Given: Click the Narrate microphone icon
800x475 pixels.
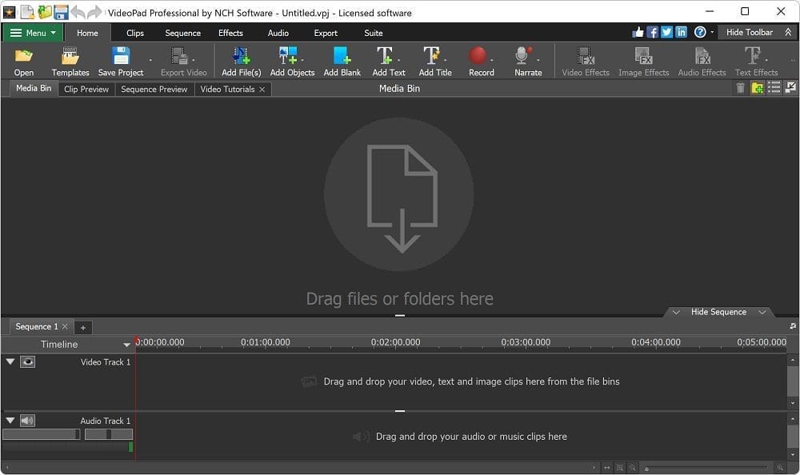Looking at the screenshot, I should (523, 56).
